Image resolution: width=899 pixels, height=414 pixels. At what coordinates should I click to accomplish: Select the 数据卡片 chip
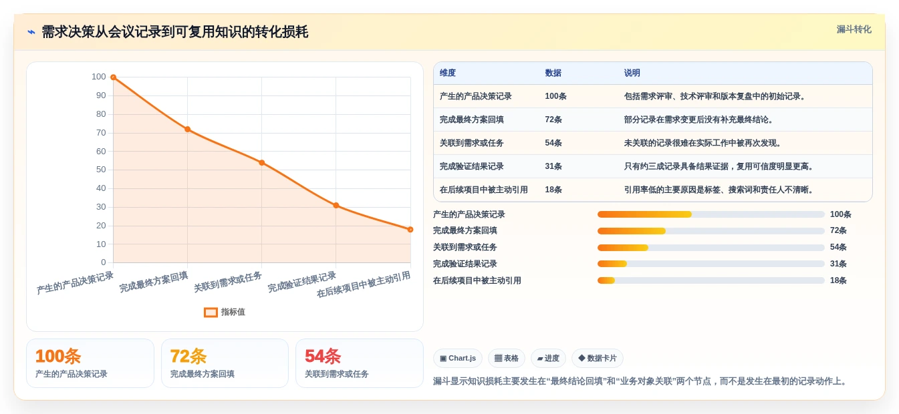598,359
